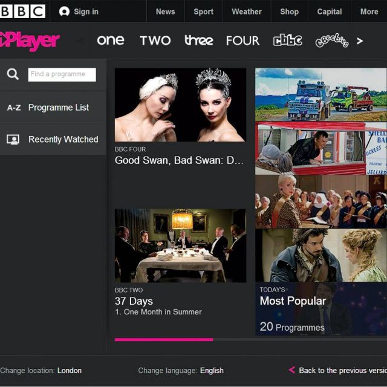
Task: Select the CBBC channel logo
Action: [288, 41]
